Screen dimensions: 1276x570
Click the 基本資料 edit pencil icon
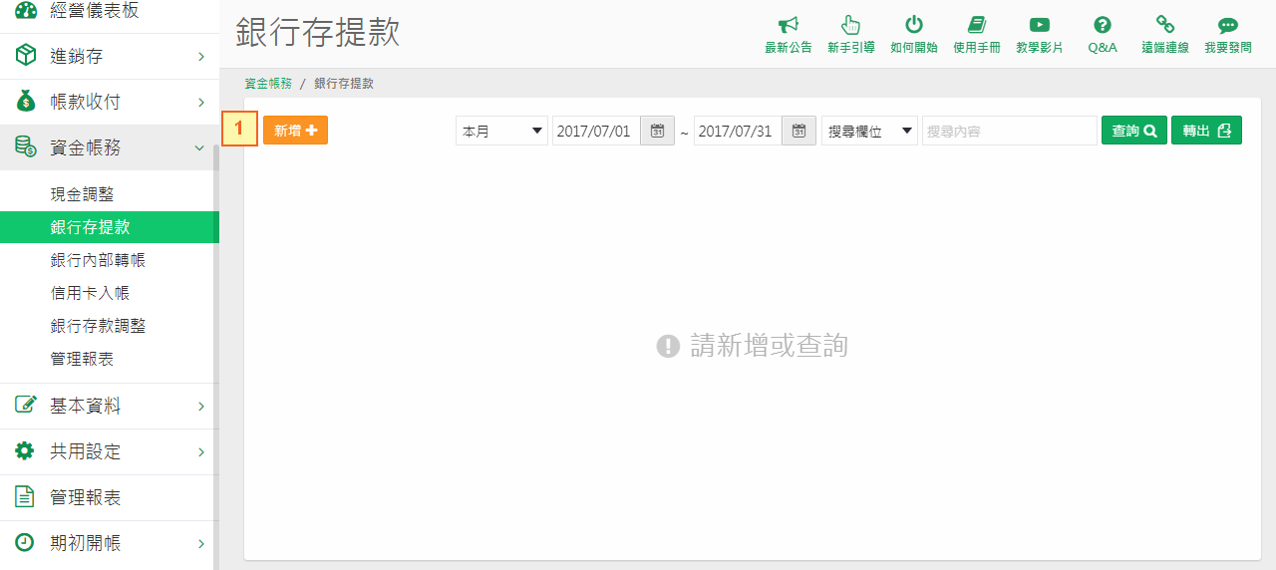[x=25, y=406]
